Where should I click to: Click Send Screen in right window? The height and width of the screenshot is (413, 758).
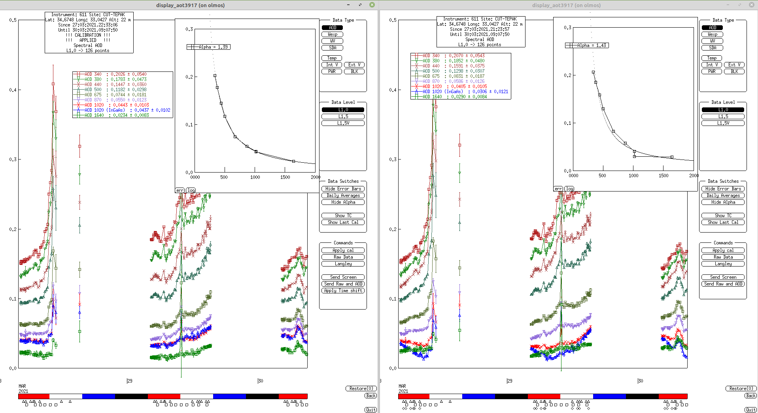tap(723, 277)
